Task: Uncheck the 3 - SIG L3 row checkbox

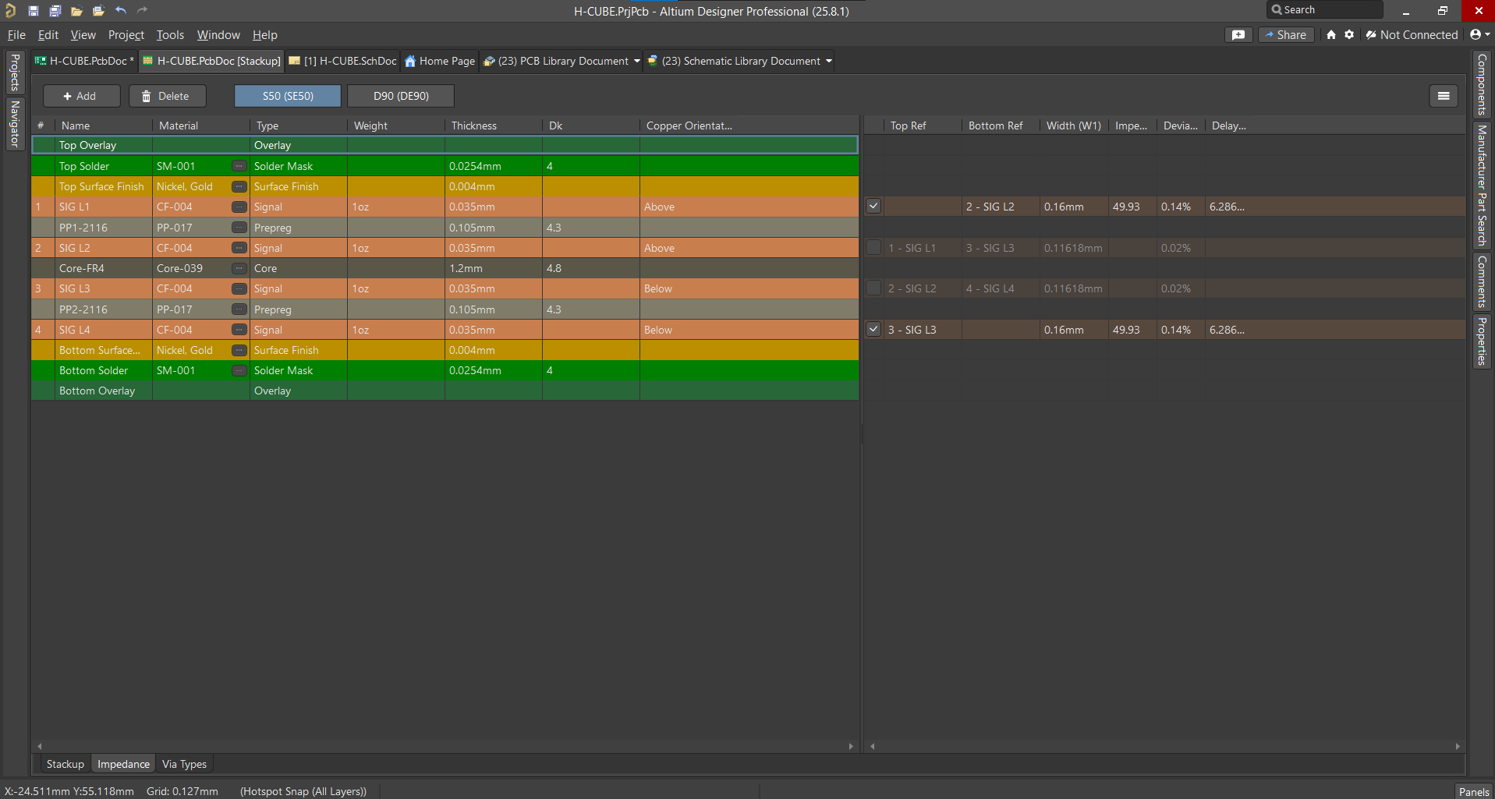Action: (x=873, y=330)
